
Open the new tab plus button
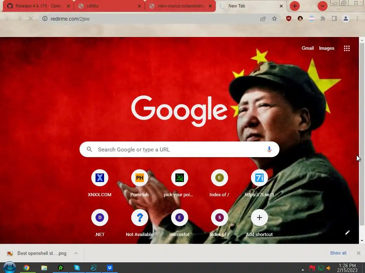(x=295, y=6)
